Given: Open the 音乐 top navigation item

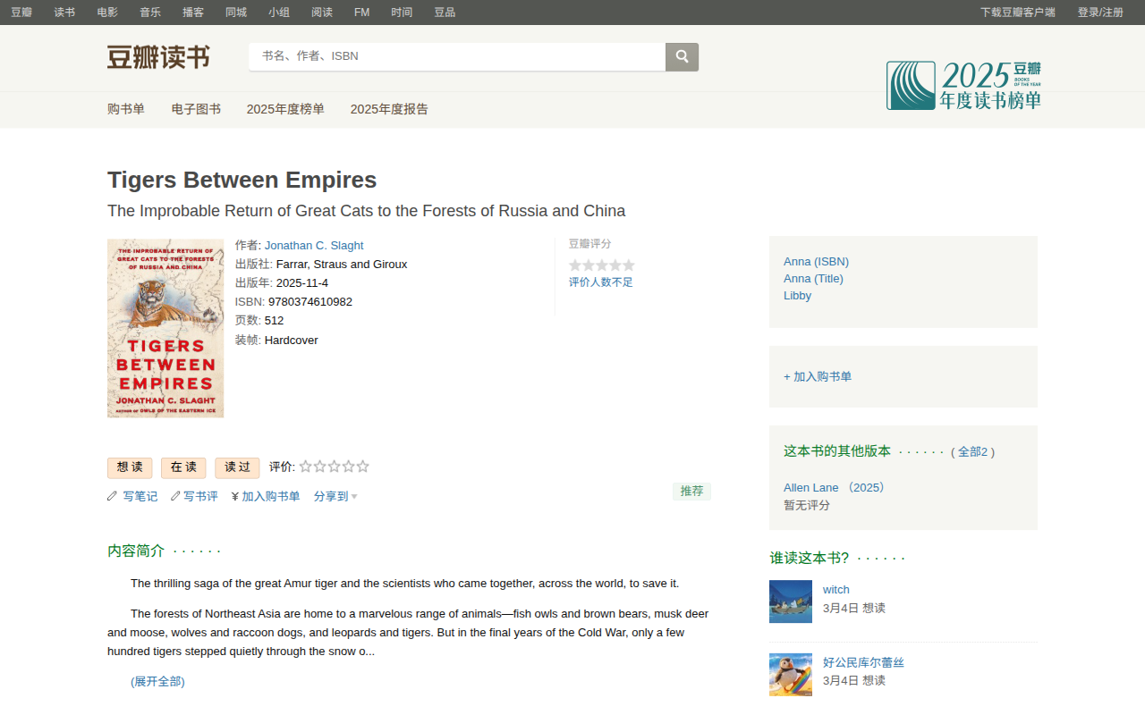Looking at the screenshot, I should [150, 13].
